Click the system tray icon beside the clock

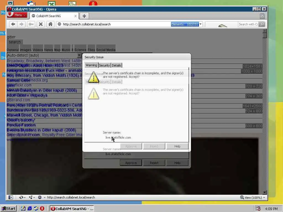258,209
